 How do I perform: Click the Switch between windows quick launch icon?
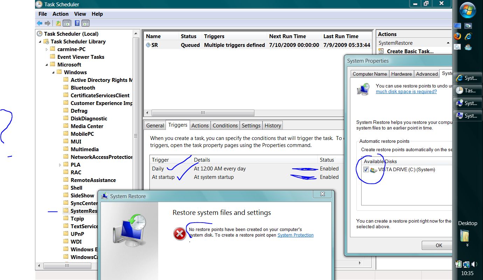point(468,26)
